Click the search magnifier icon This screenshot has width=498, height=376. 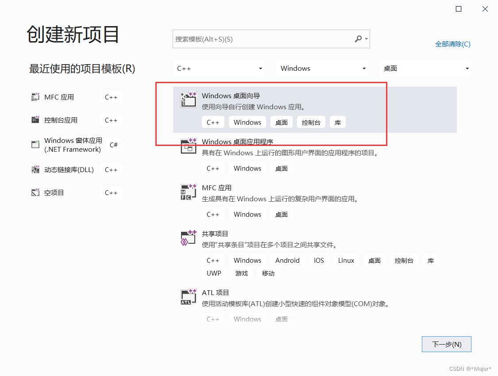tap(358, 39)
